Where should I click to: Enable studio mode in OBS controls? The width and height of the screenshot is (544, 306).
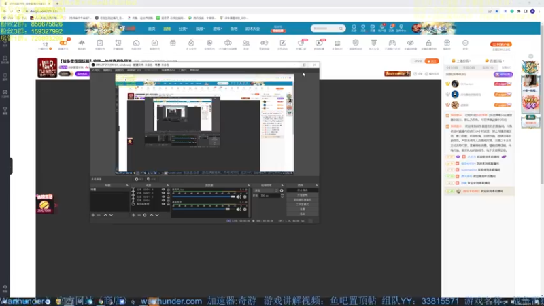point(303,205)
